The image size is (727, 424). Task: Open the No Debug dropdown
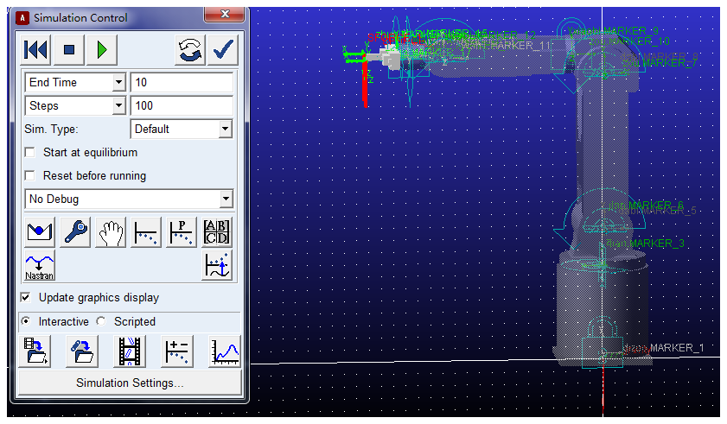226,199
